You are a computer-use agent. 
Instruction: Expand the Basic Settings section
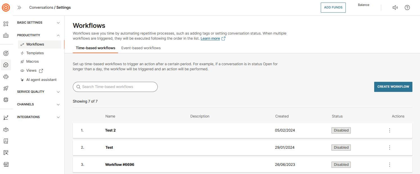[39, 22]
